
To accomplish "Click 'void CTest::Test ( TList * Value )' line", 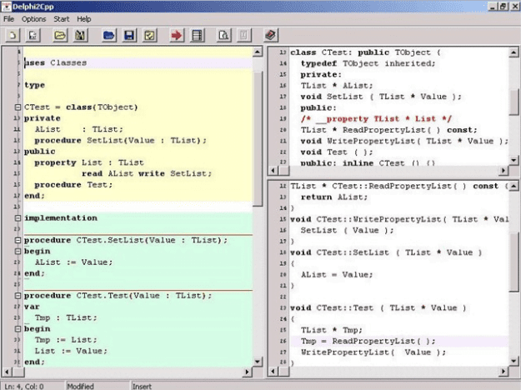I will click(x=378, y=308).
